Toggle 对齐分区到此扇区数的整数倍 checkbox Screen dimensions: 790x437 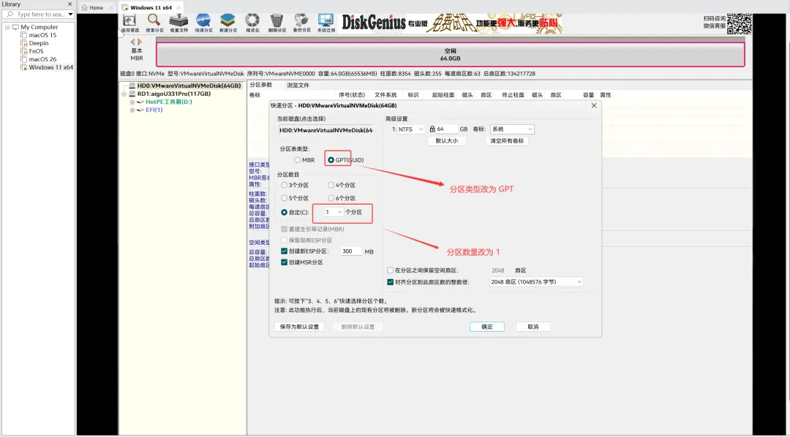pos(390,282)
